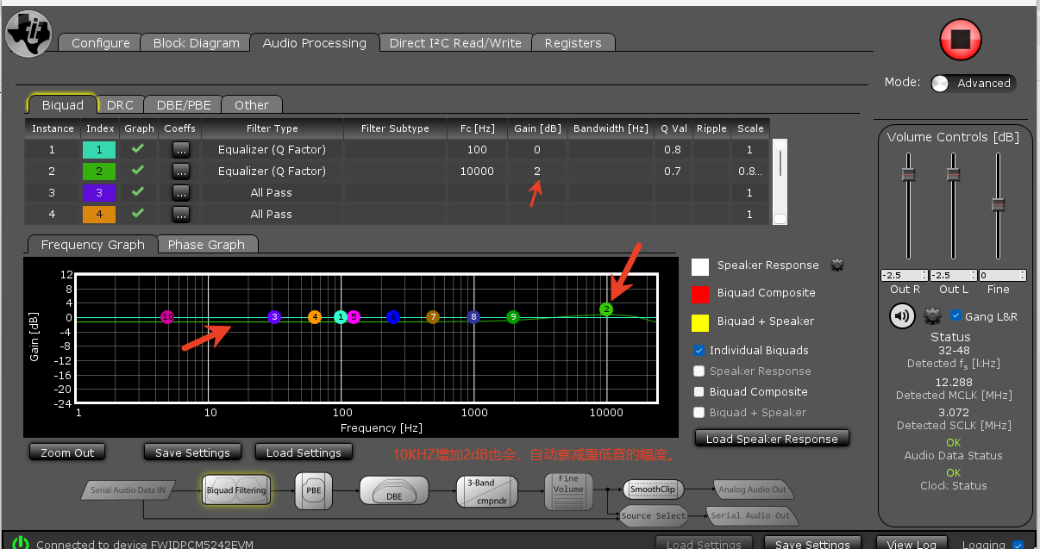Toggle the Gang L&R checkbox

[x=955, y=316]
